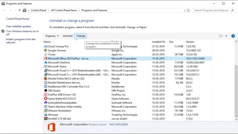The width and height of the screenshot is (238, 134).
Task: Click the search magnifier icon
Action: (232, 10)
